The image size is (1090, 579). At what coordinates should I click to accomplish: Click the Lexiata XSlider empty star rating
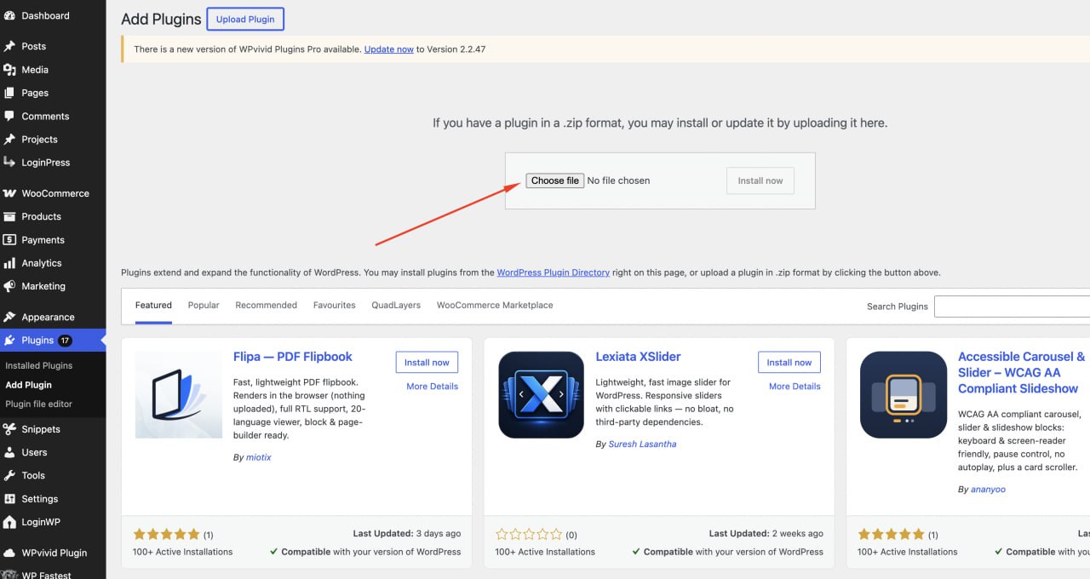pyautogui.click(x=529, y=535)
